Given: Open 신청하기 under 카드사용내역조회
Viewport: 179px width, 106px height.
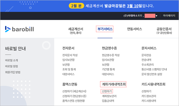Looking at the screenshot, I should [x=146, y=91].
